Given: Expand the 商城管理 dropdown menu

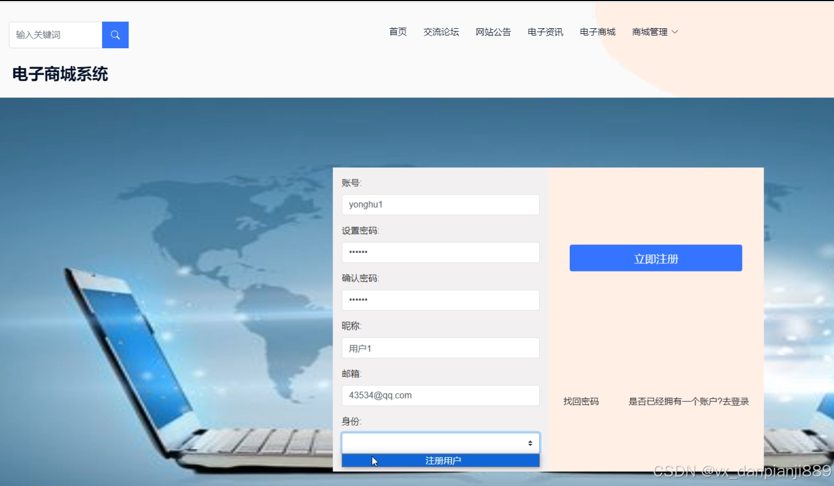Looking at the screenshot, I should [655, 32].
